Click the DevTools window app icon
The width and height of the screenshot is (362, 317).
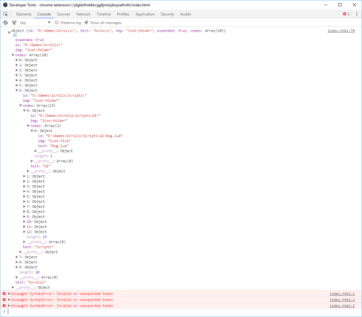click(x=5, y=5)
